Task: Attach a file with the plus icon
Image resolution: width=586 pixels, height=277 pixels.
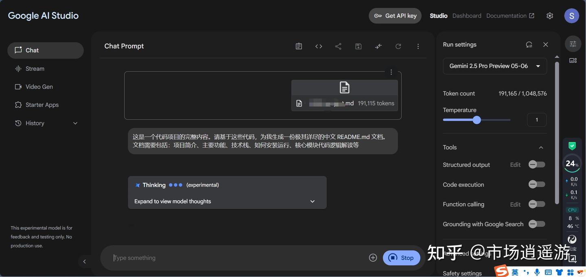Action: click(373, 258)
